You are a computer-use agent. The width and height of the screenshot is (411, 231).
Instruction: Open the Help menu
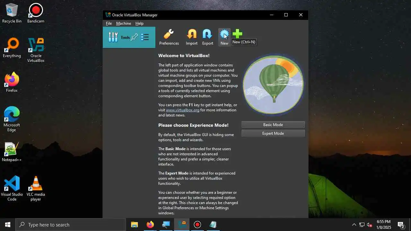(x=139, y=23)
